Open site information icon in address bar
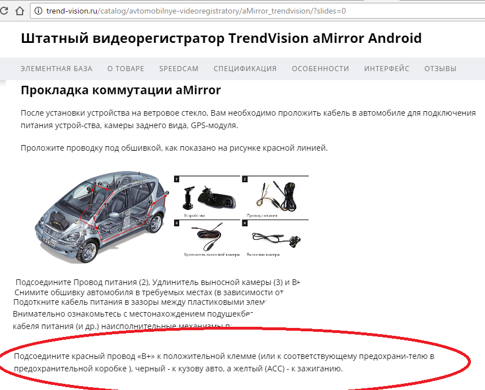Viewport: 485px width, 390px height. (x=38, y=11)
